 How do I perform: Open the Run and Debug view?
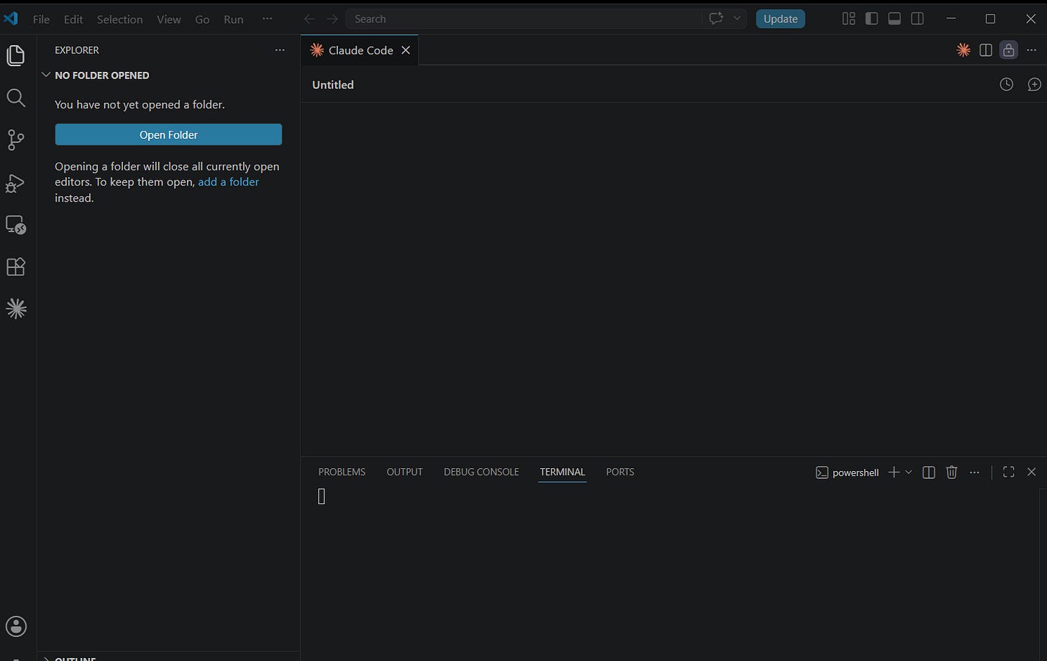point(16,183)
